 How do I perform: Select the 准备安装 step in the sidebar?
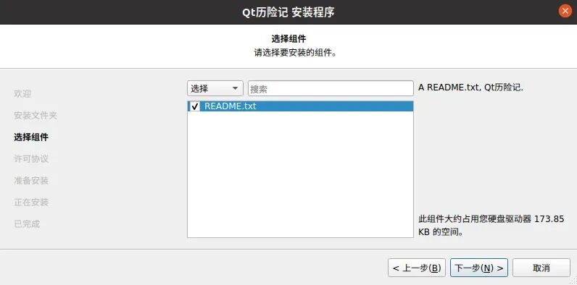(x=31, y=181)
